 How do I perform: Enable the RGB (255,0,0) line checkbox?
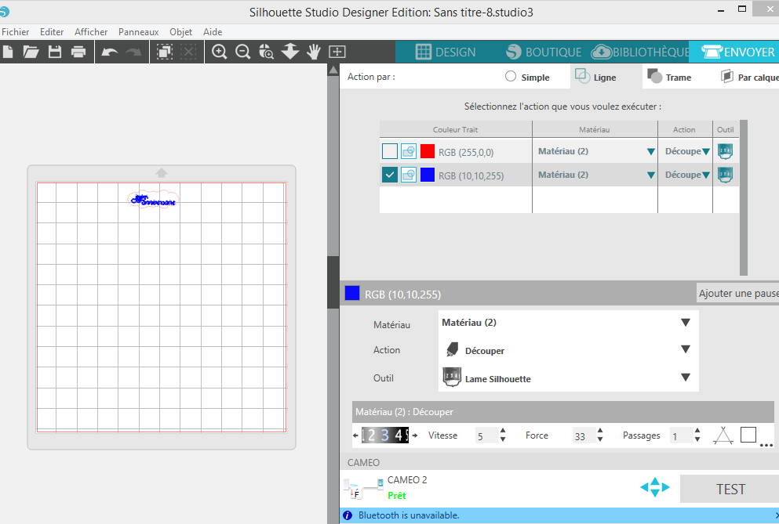coord(389,151)
